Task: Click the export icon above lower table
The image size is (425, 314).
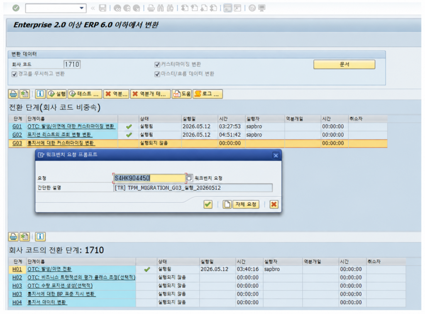Action: coord(24,236)
